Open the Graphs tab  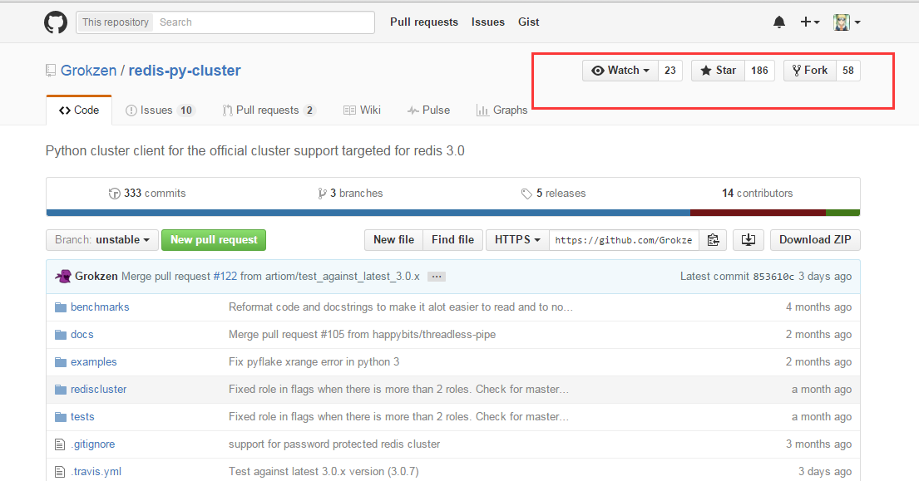click(501, 110)
